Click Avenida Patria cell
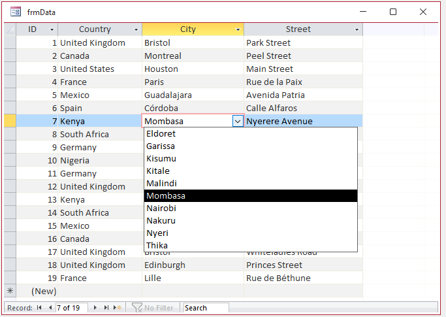The image size is (446, 317). tap(303, 95)
